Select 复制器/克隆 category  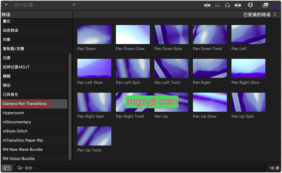34,49
